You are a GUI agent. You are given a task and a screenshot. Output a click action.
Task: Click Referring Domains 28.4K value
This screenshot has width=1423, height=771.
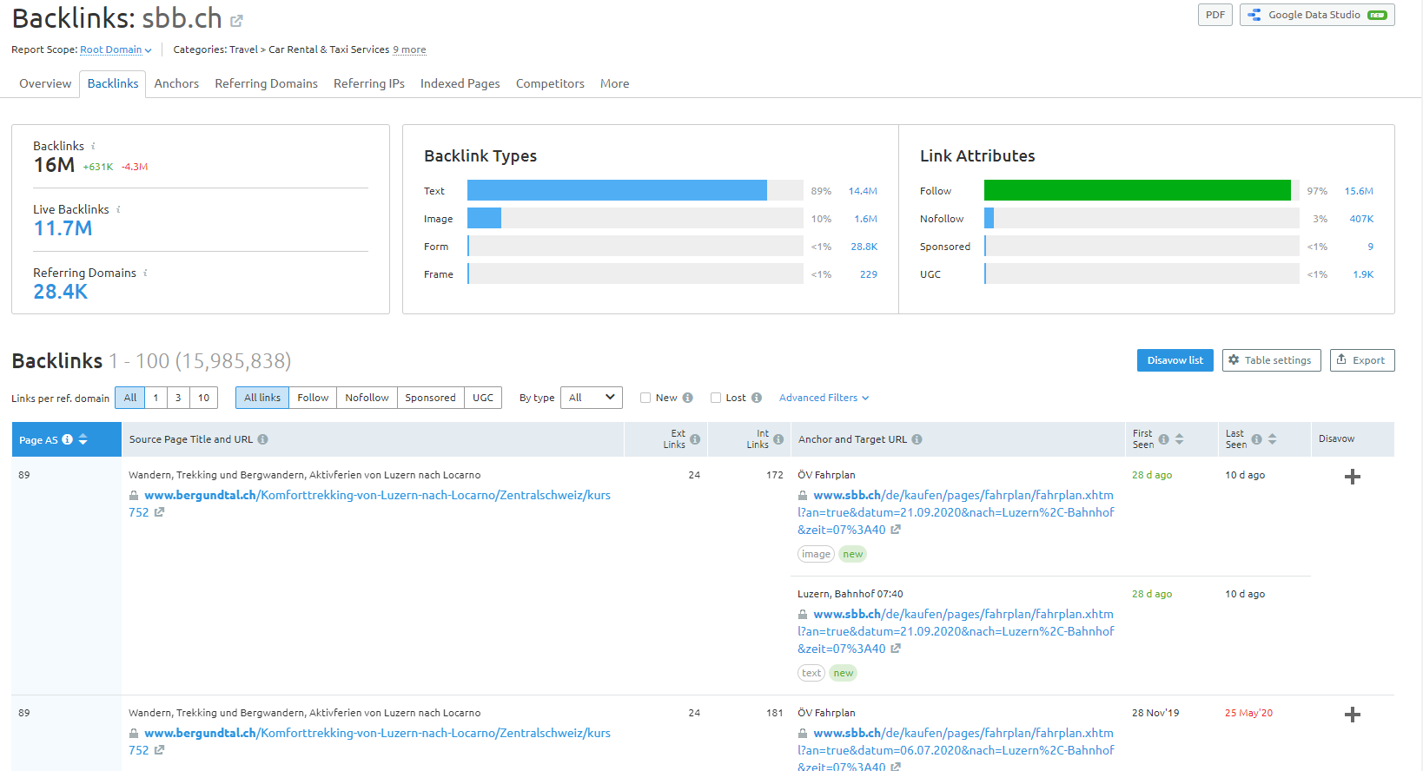point(60,292)
